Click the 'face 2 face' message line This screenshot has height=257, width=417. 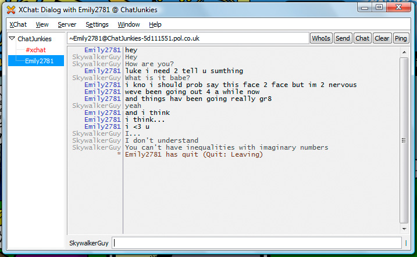[x=241, y=85]
